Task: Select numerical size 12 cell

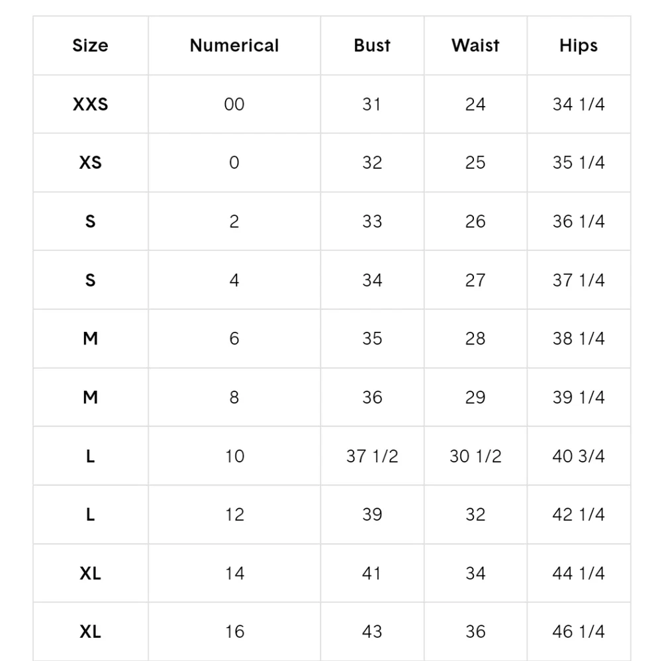Action: point(234,515)
